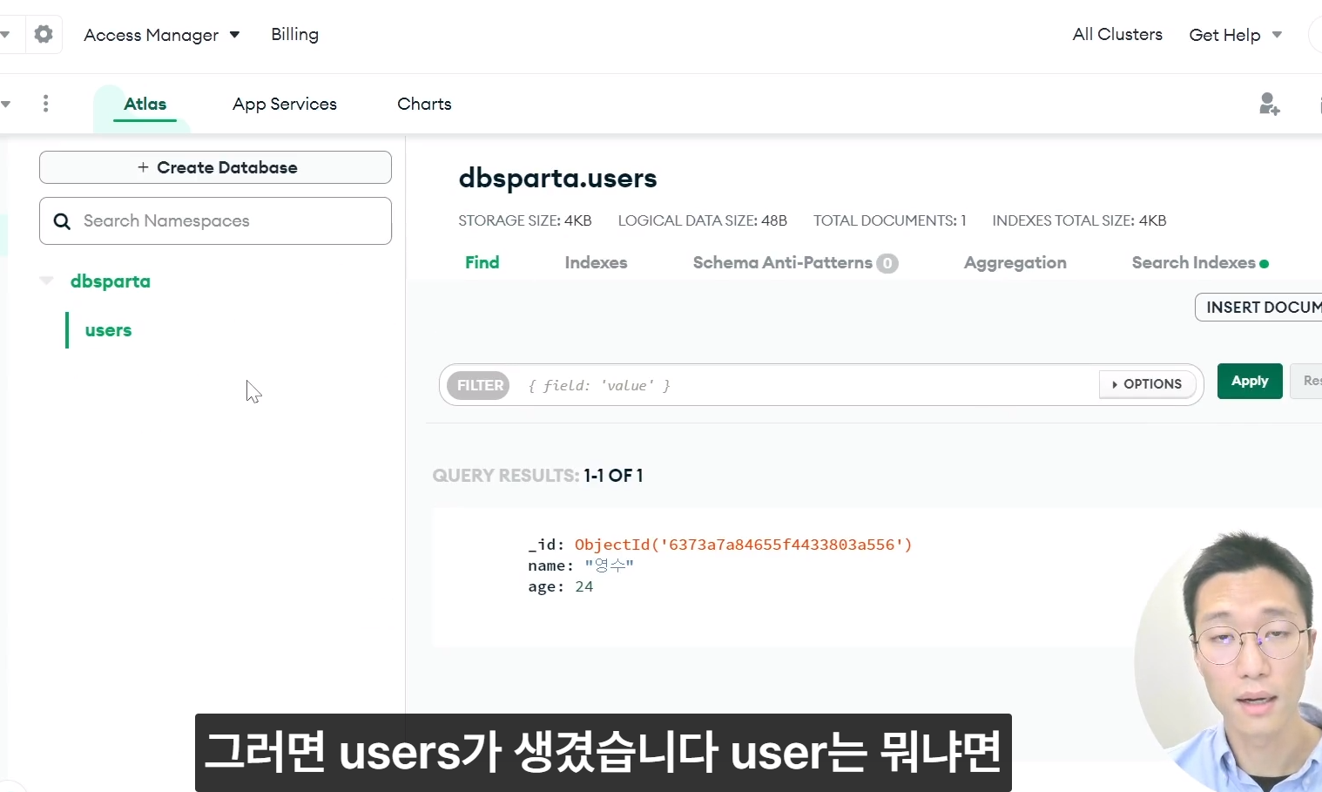This screenshot has height=792, width=1322.
Task: Click the TOTAL DOCUMENTS: 1 stat
Action: (889, 220)
